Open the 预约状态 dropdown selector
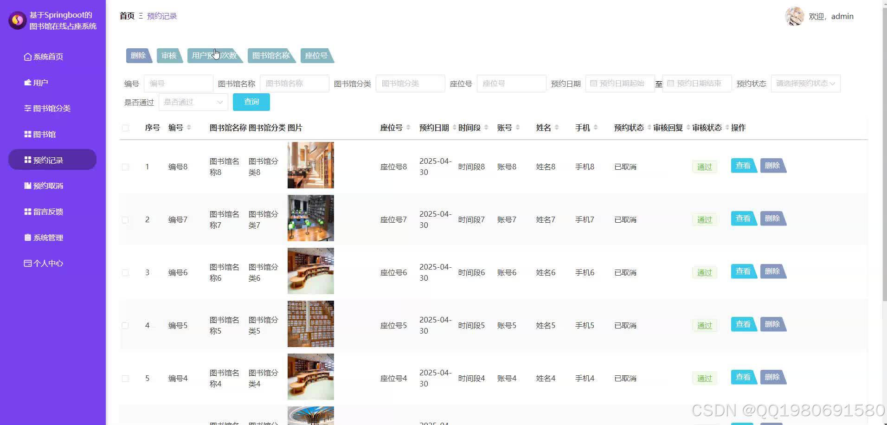Screen dimensions: 887x425 [x=805, y=83]
